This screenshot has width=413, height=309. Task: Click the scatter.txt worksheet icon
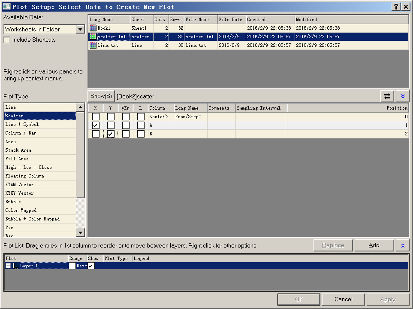(x=93, y=37)
